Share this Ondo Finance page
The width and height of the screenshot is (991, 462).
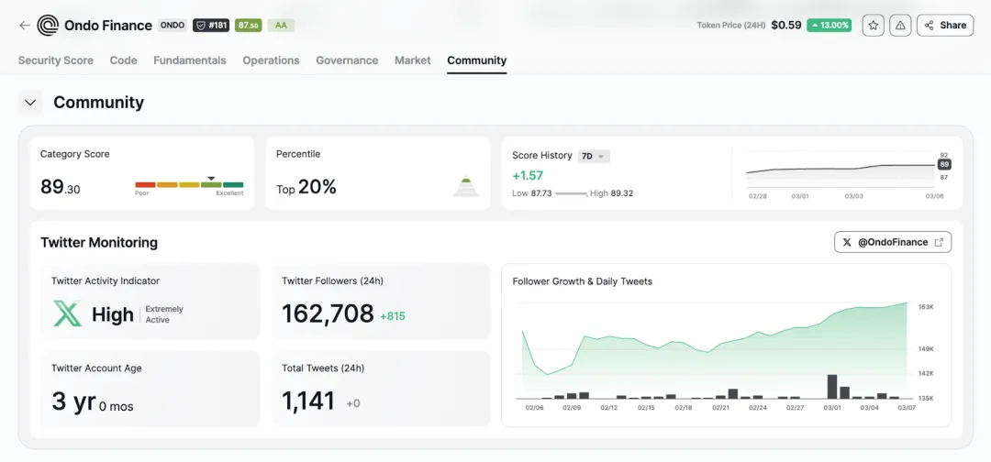[945, 26]
